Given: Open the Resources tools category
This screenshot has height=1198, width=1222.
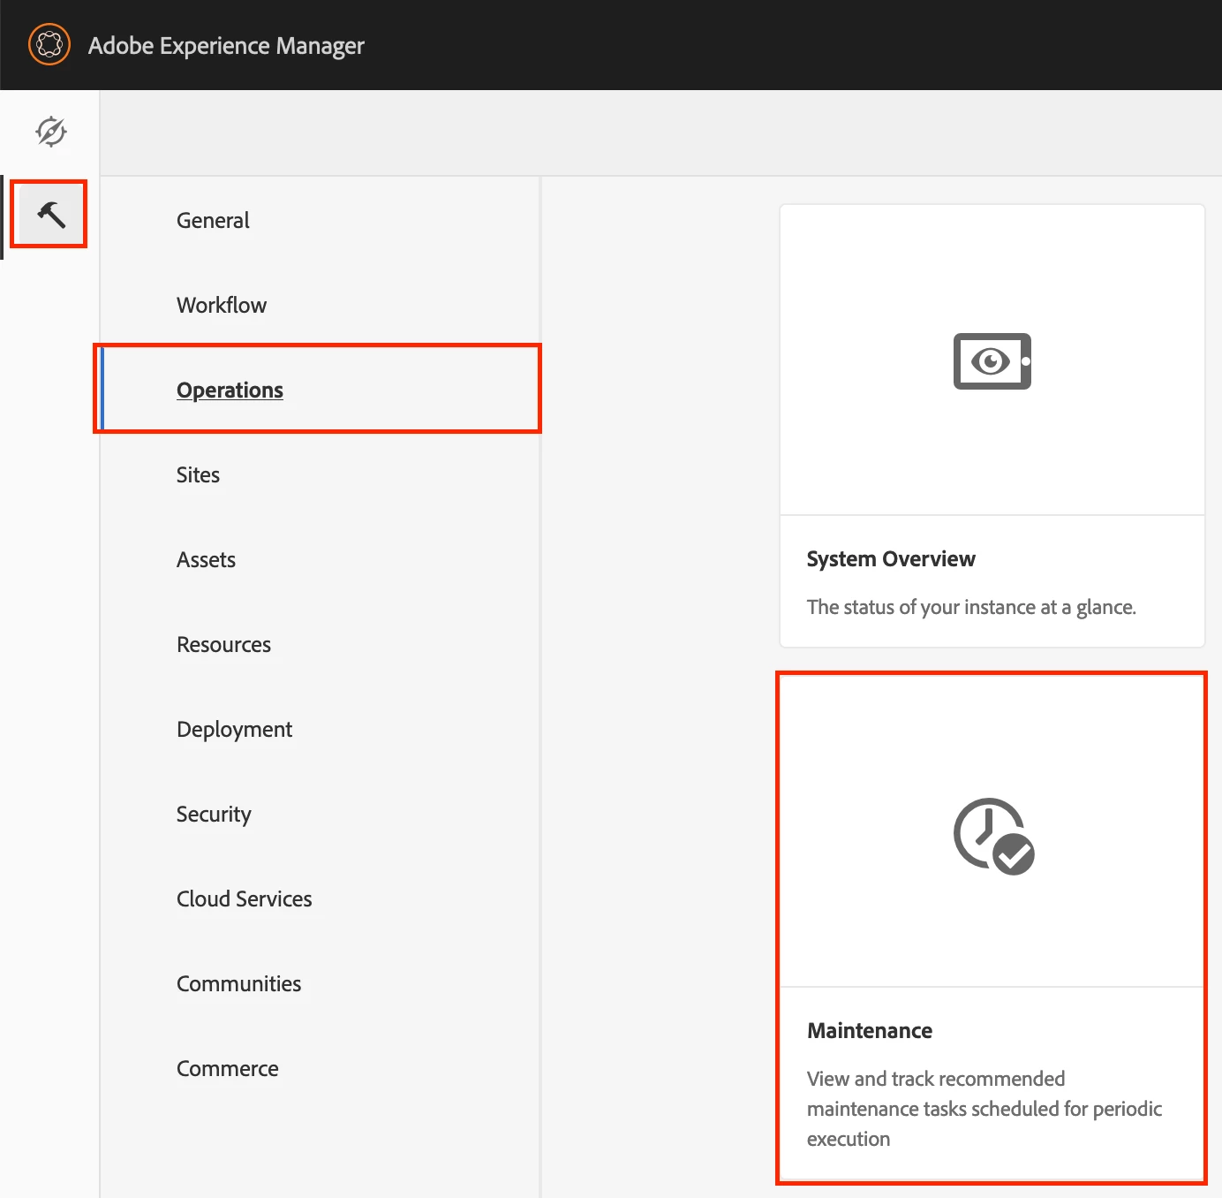Looking at the screenshot, I should pos(223,644).
